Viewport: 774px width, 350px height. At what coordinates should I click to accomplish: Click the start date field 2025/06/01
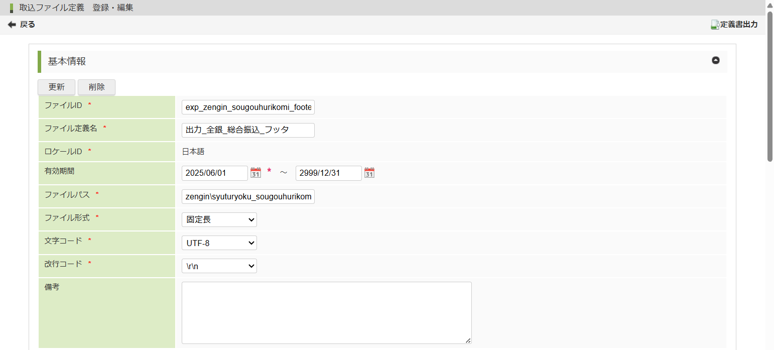pyautogui.click(x=214, y=173)
